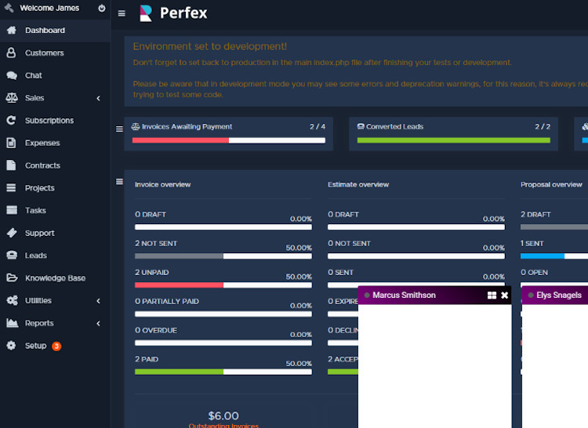Click the 2 DRAFT proposals link
This screenshot has width=588, height=428.
(x=535, y=214)
